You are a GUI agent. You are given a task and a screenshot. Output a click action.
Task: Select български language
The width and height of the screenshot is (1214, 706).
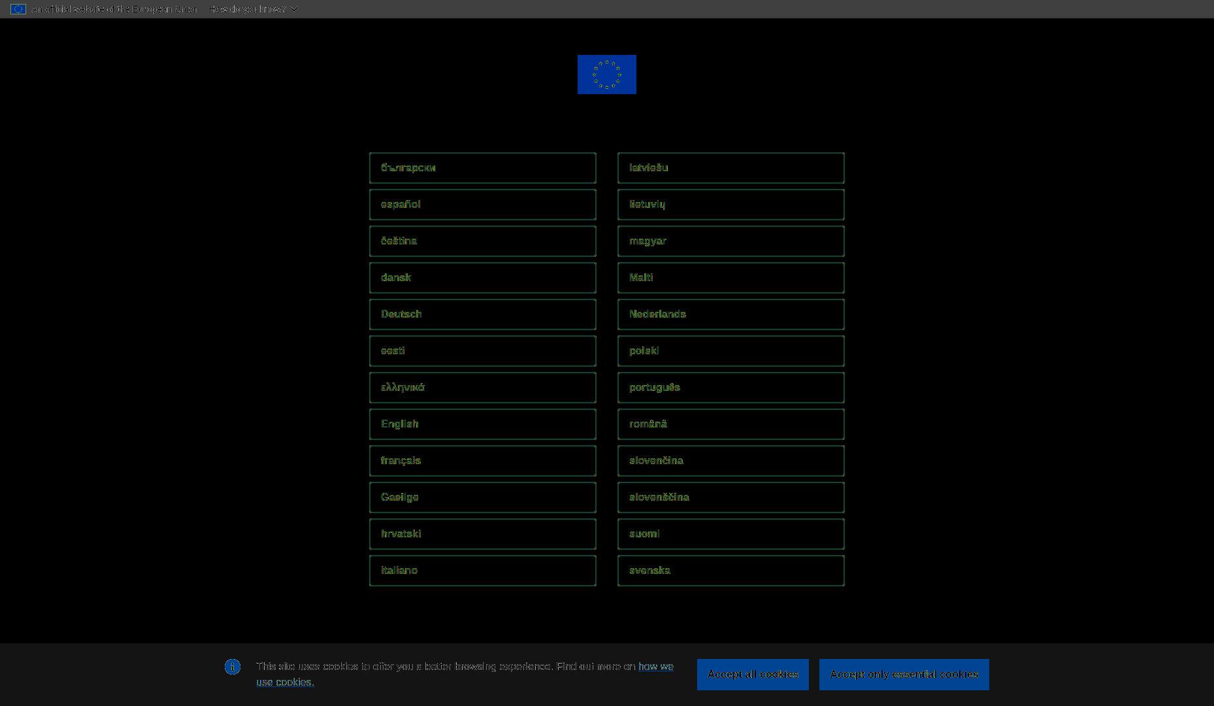click(x=483, y=168)
